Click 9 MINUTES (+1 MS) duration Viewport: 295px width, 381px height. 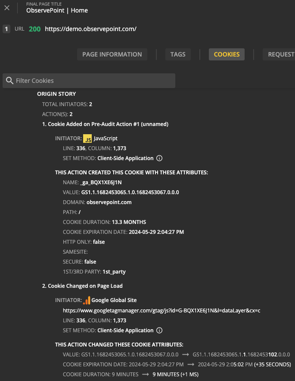(x=175, y=375)
